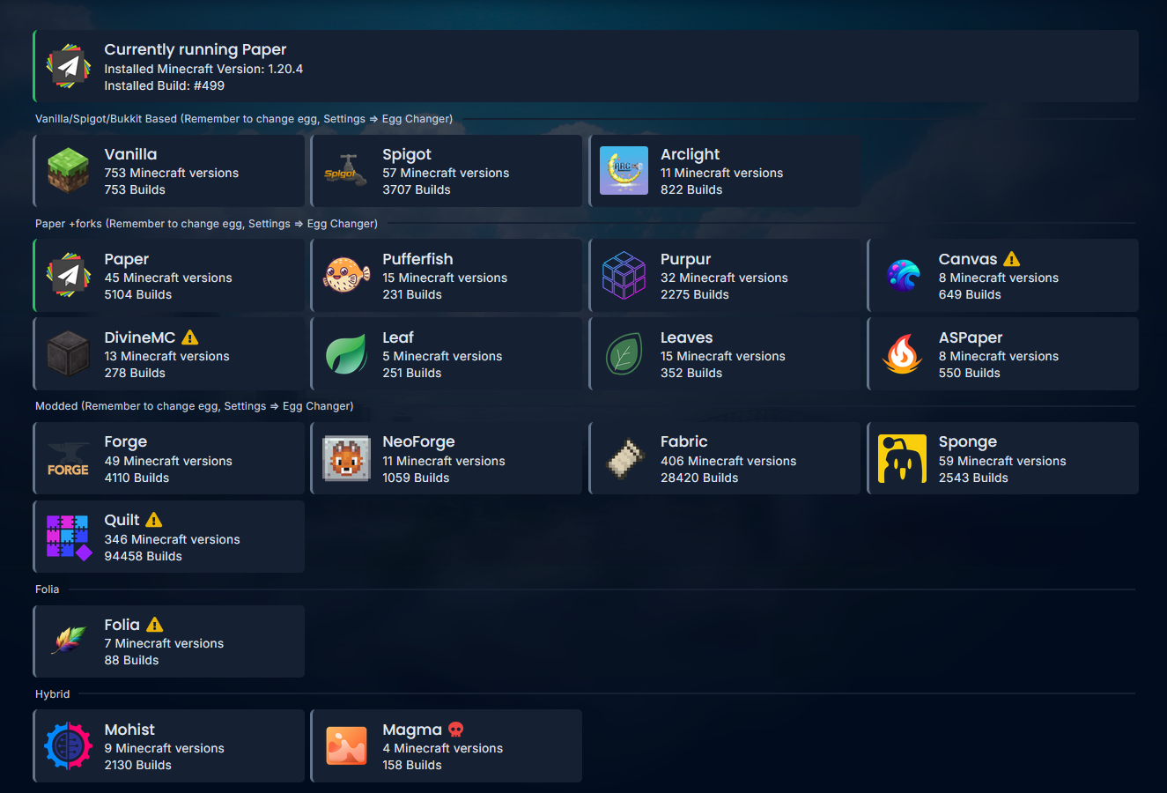The width and height of the screenshot is (1167, 793).
Task: Select the Folia feather icon
Action: point(68,641)
